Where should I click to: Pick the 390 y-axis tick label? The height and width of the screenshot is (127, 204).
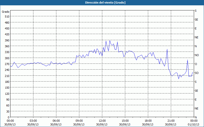[x=7, y=40]
